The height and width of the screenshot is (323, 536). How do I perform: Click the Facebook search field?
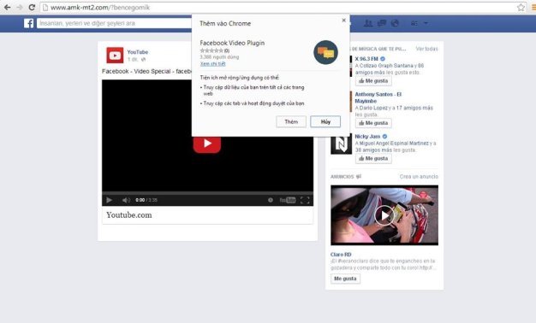(x=114, y=23)
